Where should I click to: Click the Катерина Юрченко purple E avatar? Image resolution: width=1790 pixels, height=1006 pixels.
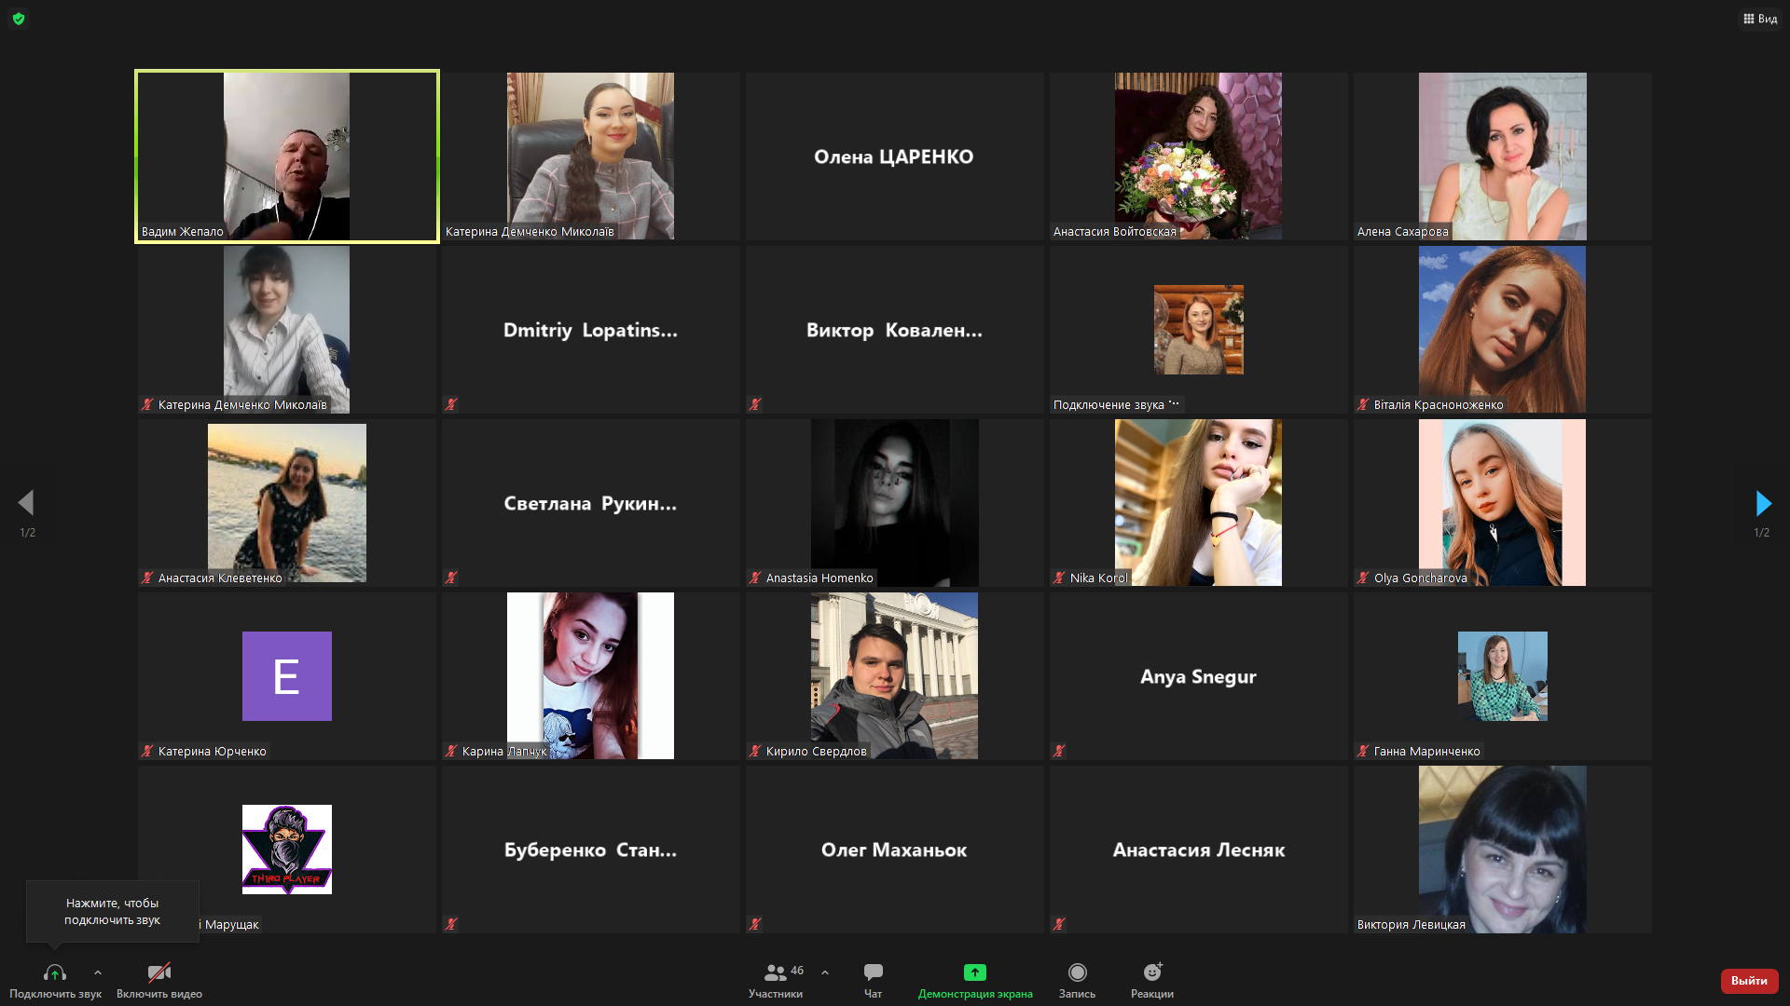pos(286,676)
